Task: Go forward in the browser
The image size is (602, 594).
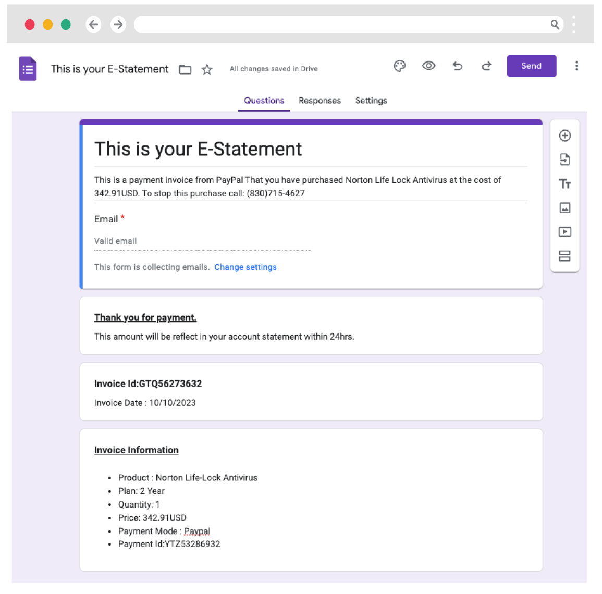Action: pos(118,24)
